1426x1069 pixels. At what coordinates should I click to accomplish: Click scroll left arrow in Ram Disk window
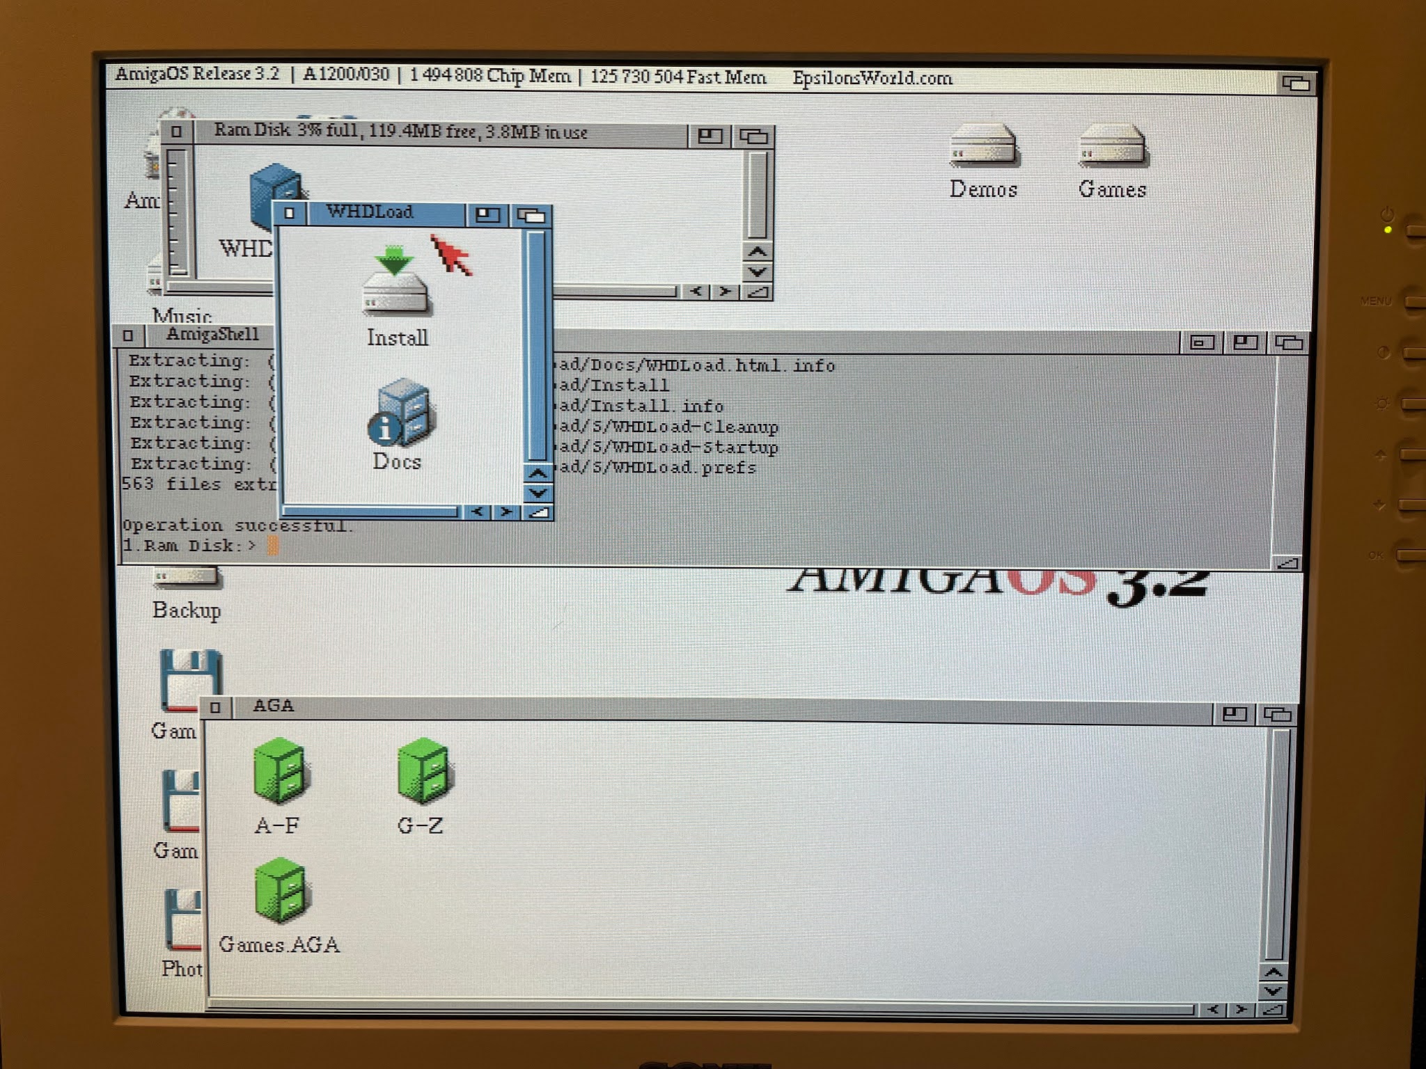696,292
